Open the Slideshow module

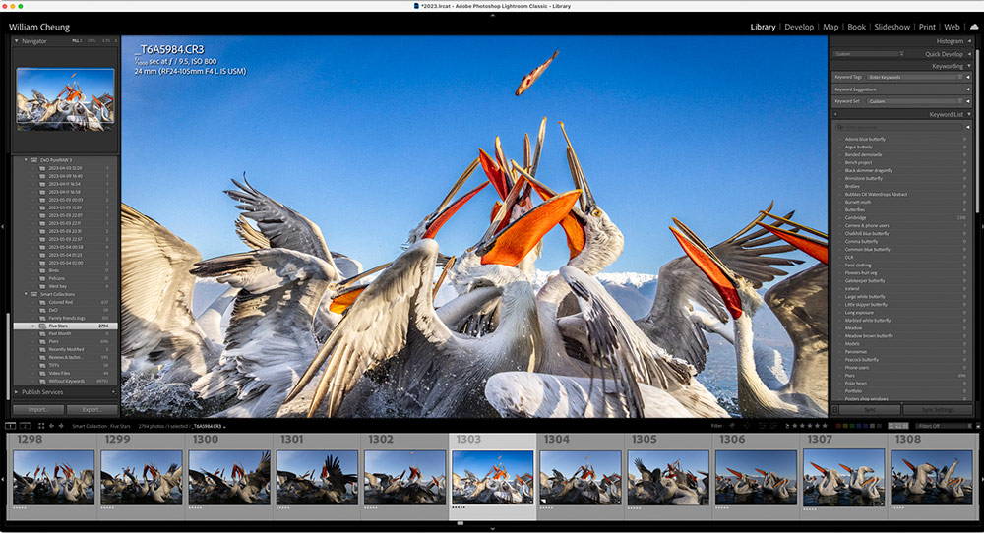[x=892, y=27]
